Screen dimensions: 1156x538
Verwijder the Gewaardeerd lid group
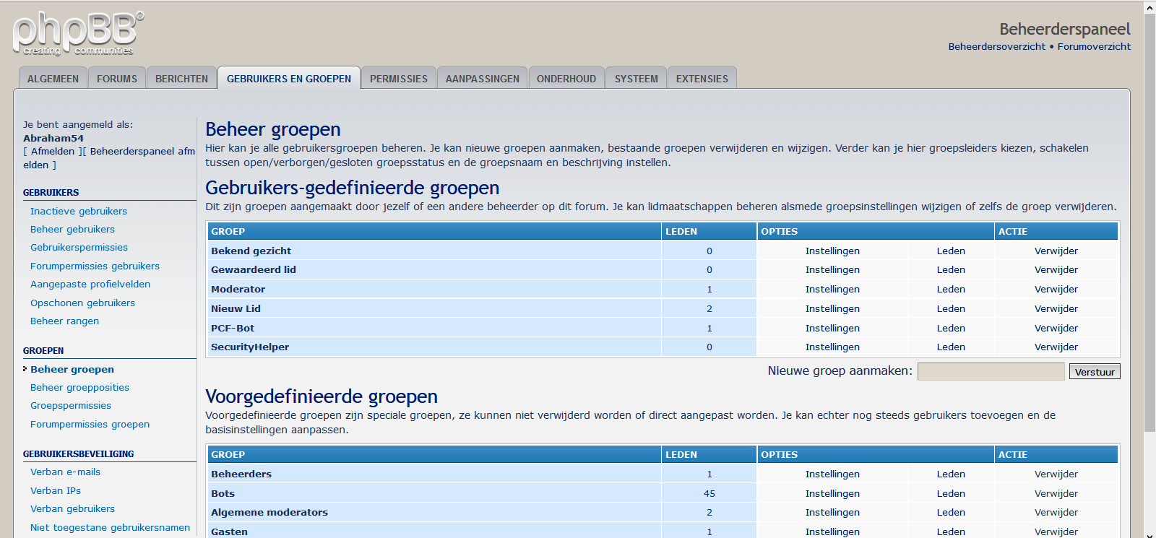point(1056,269)
